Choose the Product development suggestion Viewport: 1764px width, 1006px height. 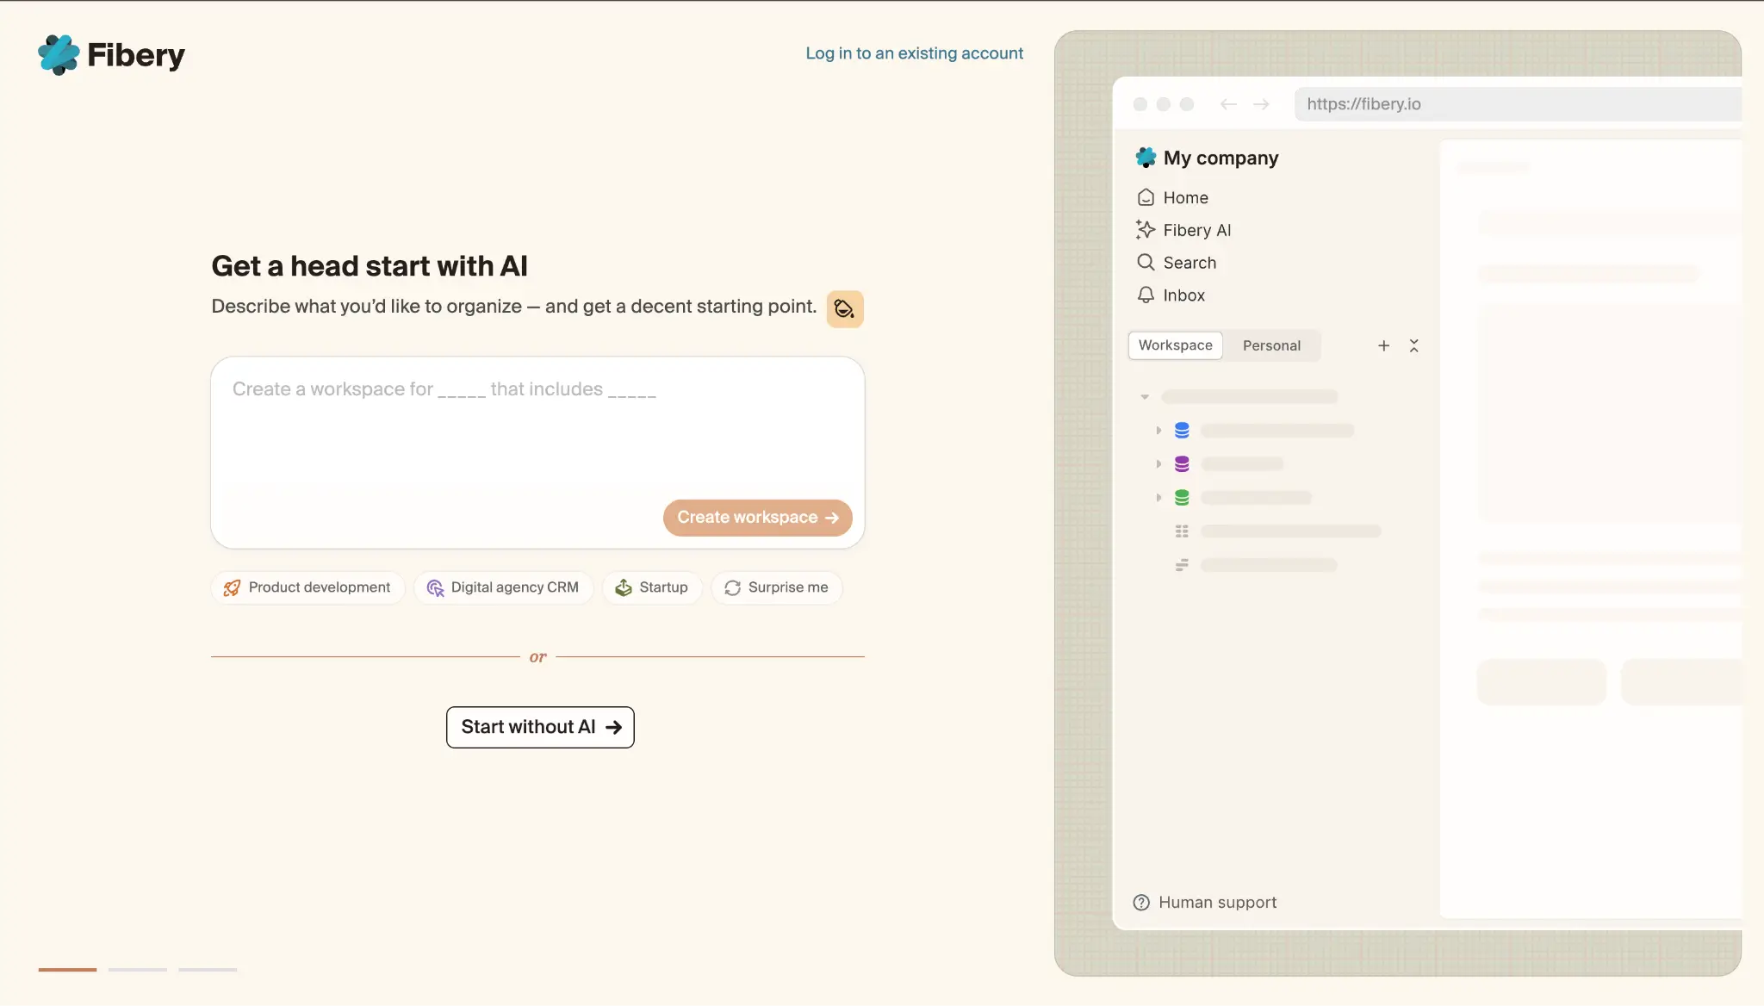click(307, 587)
